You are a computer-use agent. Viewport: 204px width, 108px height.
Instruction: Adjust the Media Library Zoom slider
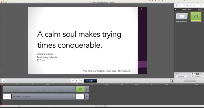[x=185, y=74]
